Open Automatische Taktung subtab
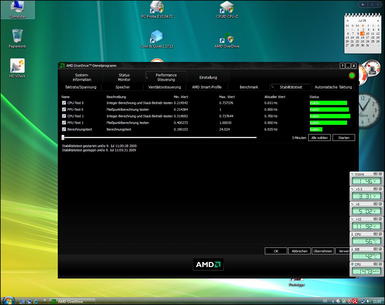Image resolution: width=385 pixels, height=305 pixels. coord(333,87)
